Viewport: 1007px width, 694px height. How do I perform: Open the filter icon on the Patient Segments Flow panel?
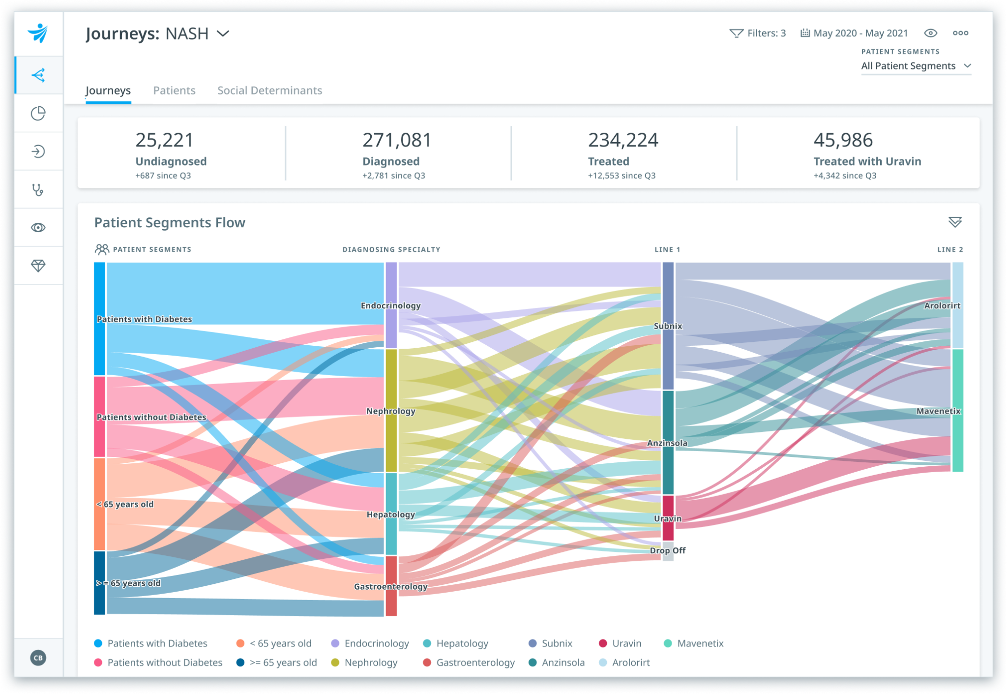coord(955,222)
